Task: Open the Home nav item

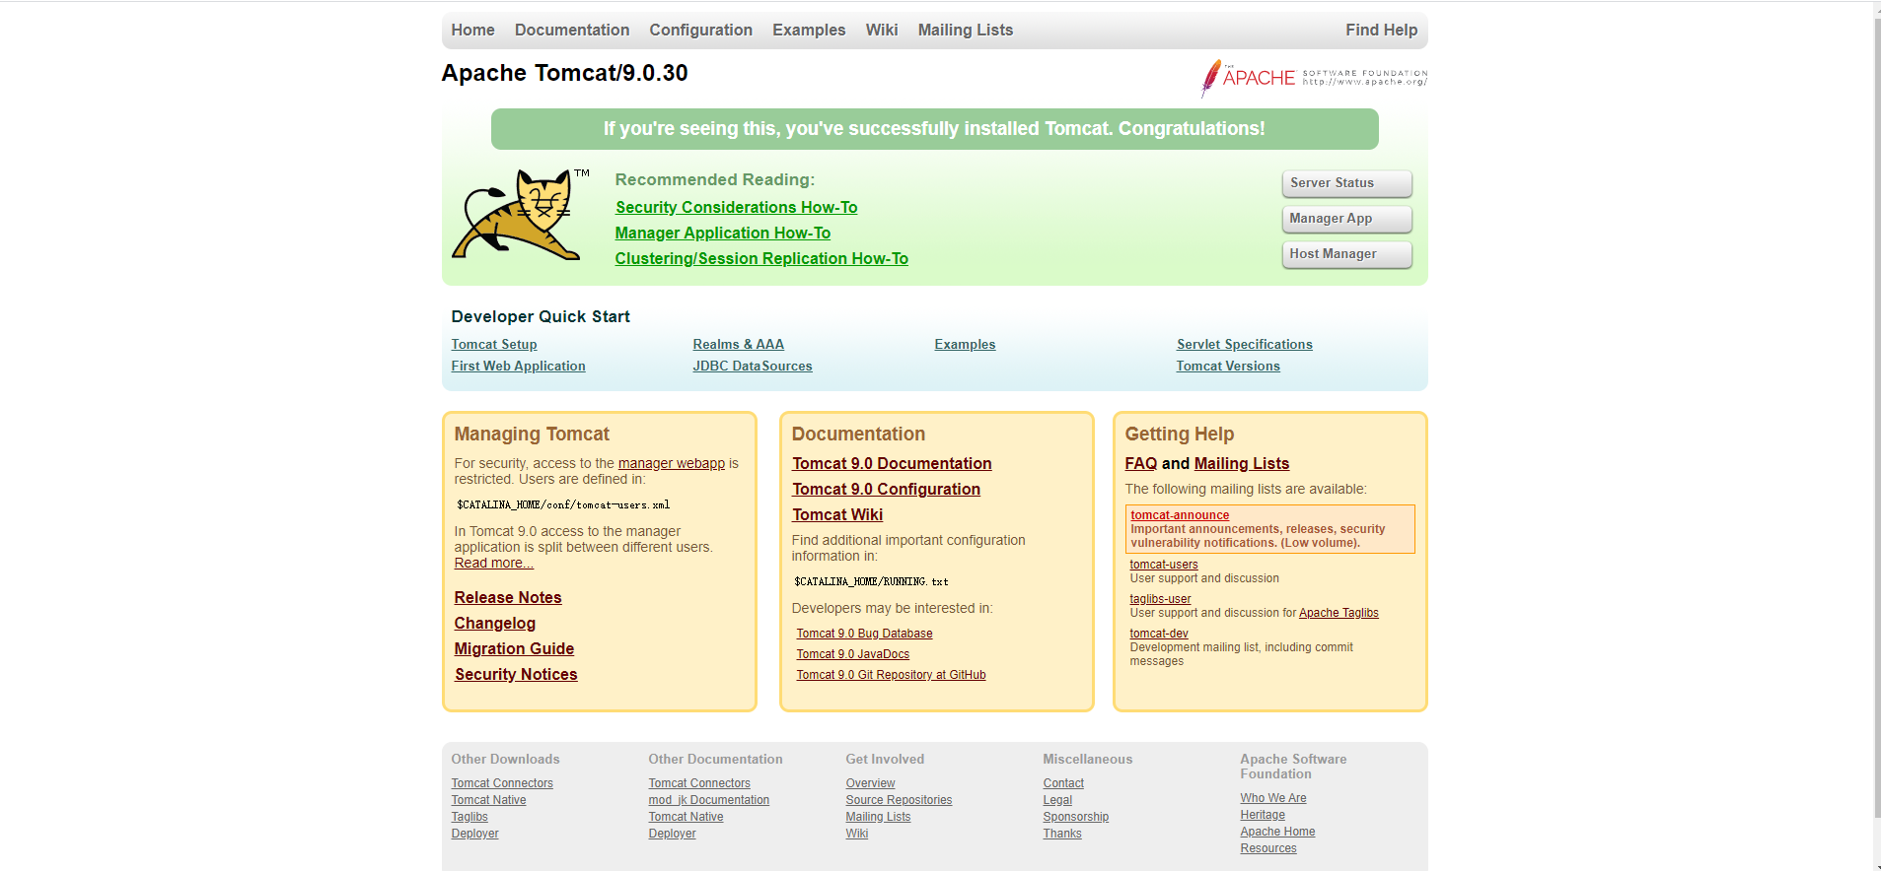Action: (x=472, y=31)
